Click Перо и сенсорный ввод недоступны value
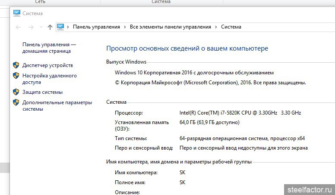Viewport: 335px width, 195px height. tap(243, 148)
